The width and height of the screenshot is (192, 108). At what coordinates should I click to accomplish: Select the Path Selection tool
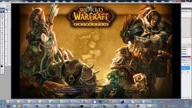pos(2,50)
